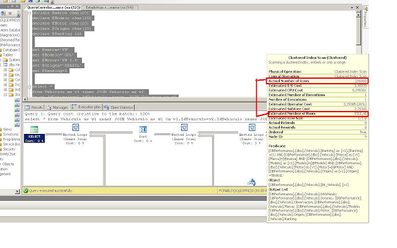Select the Views folder
This screenshot has width=397, height=248.
7,130
